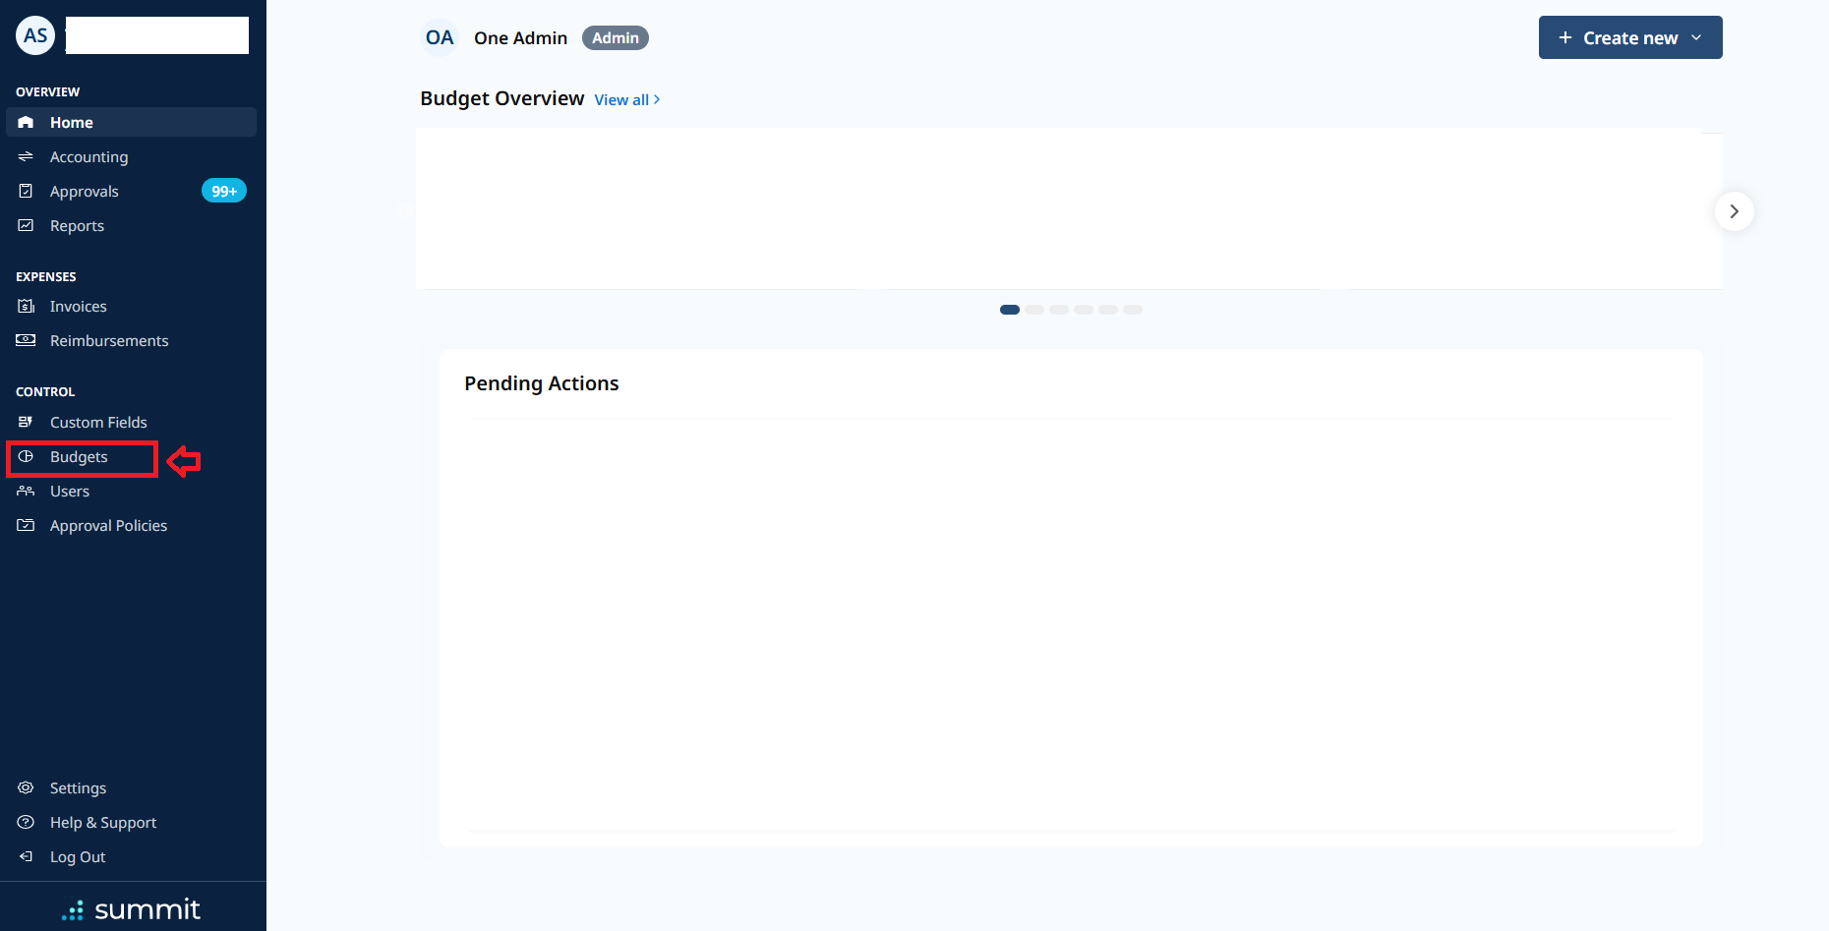
Task: Click the Home icon in the sidebar
Action: pos(26,122)
